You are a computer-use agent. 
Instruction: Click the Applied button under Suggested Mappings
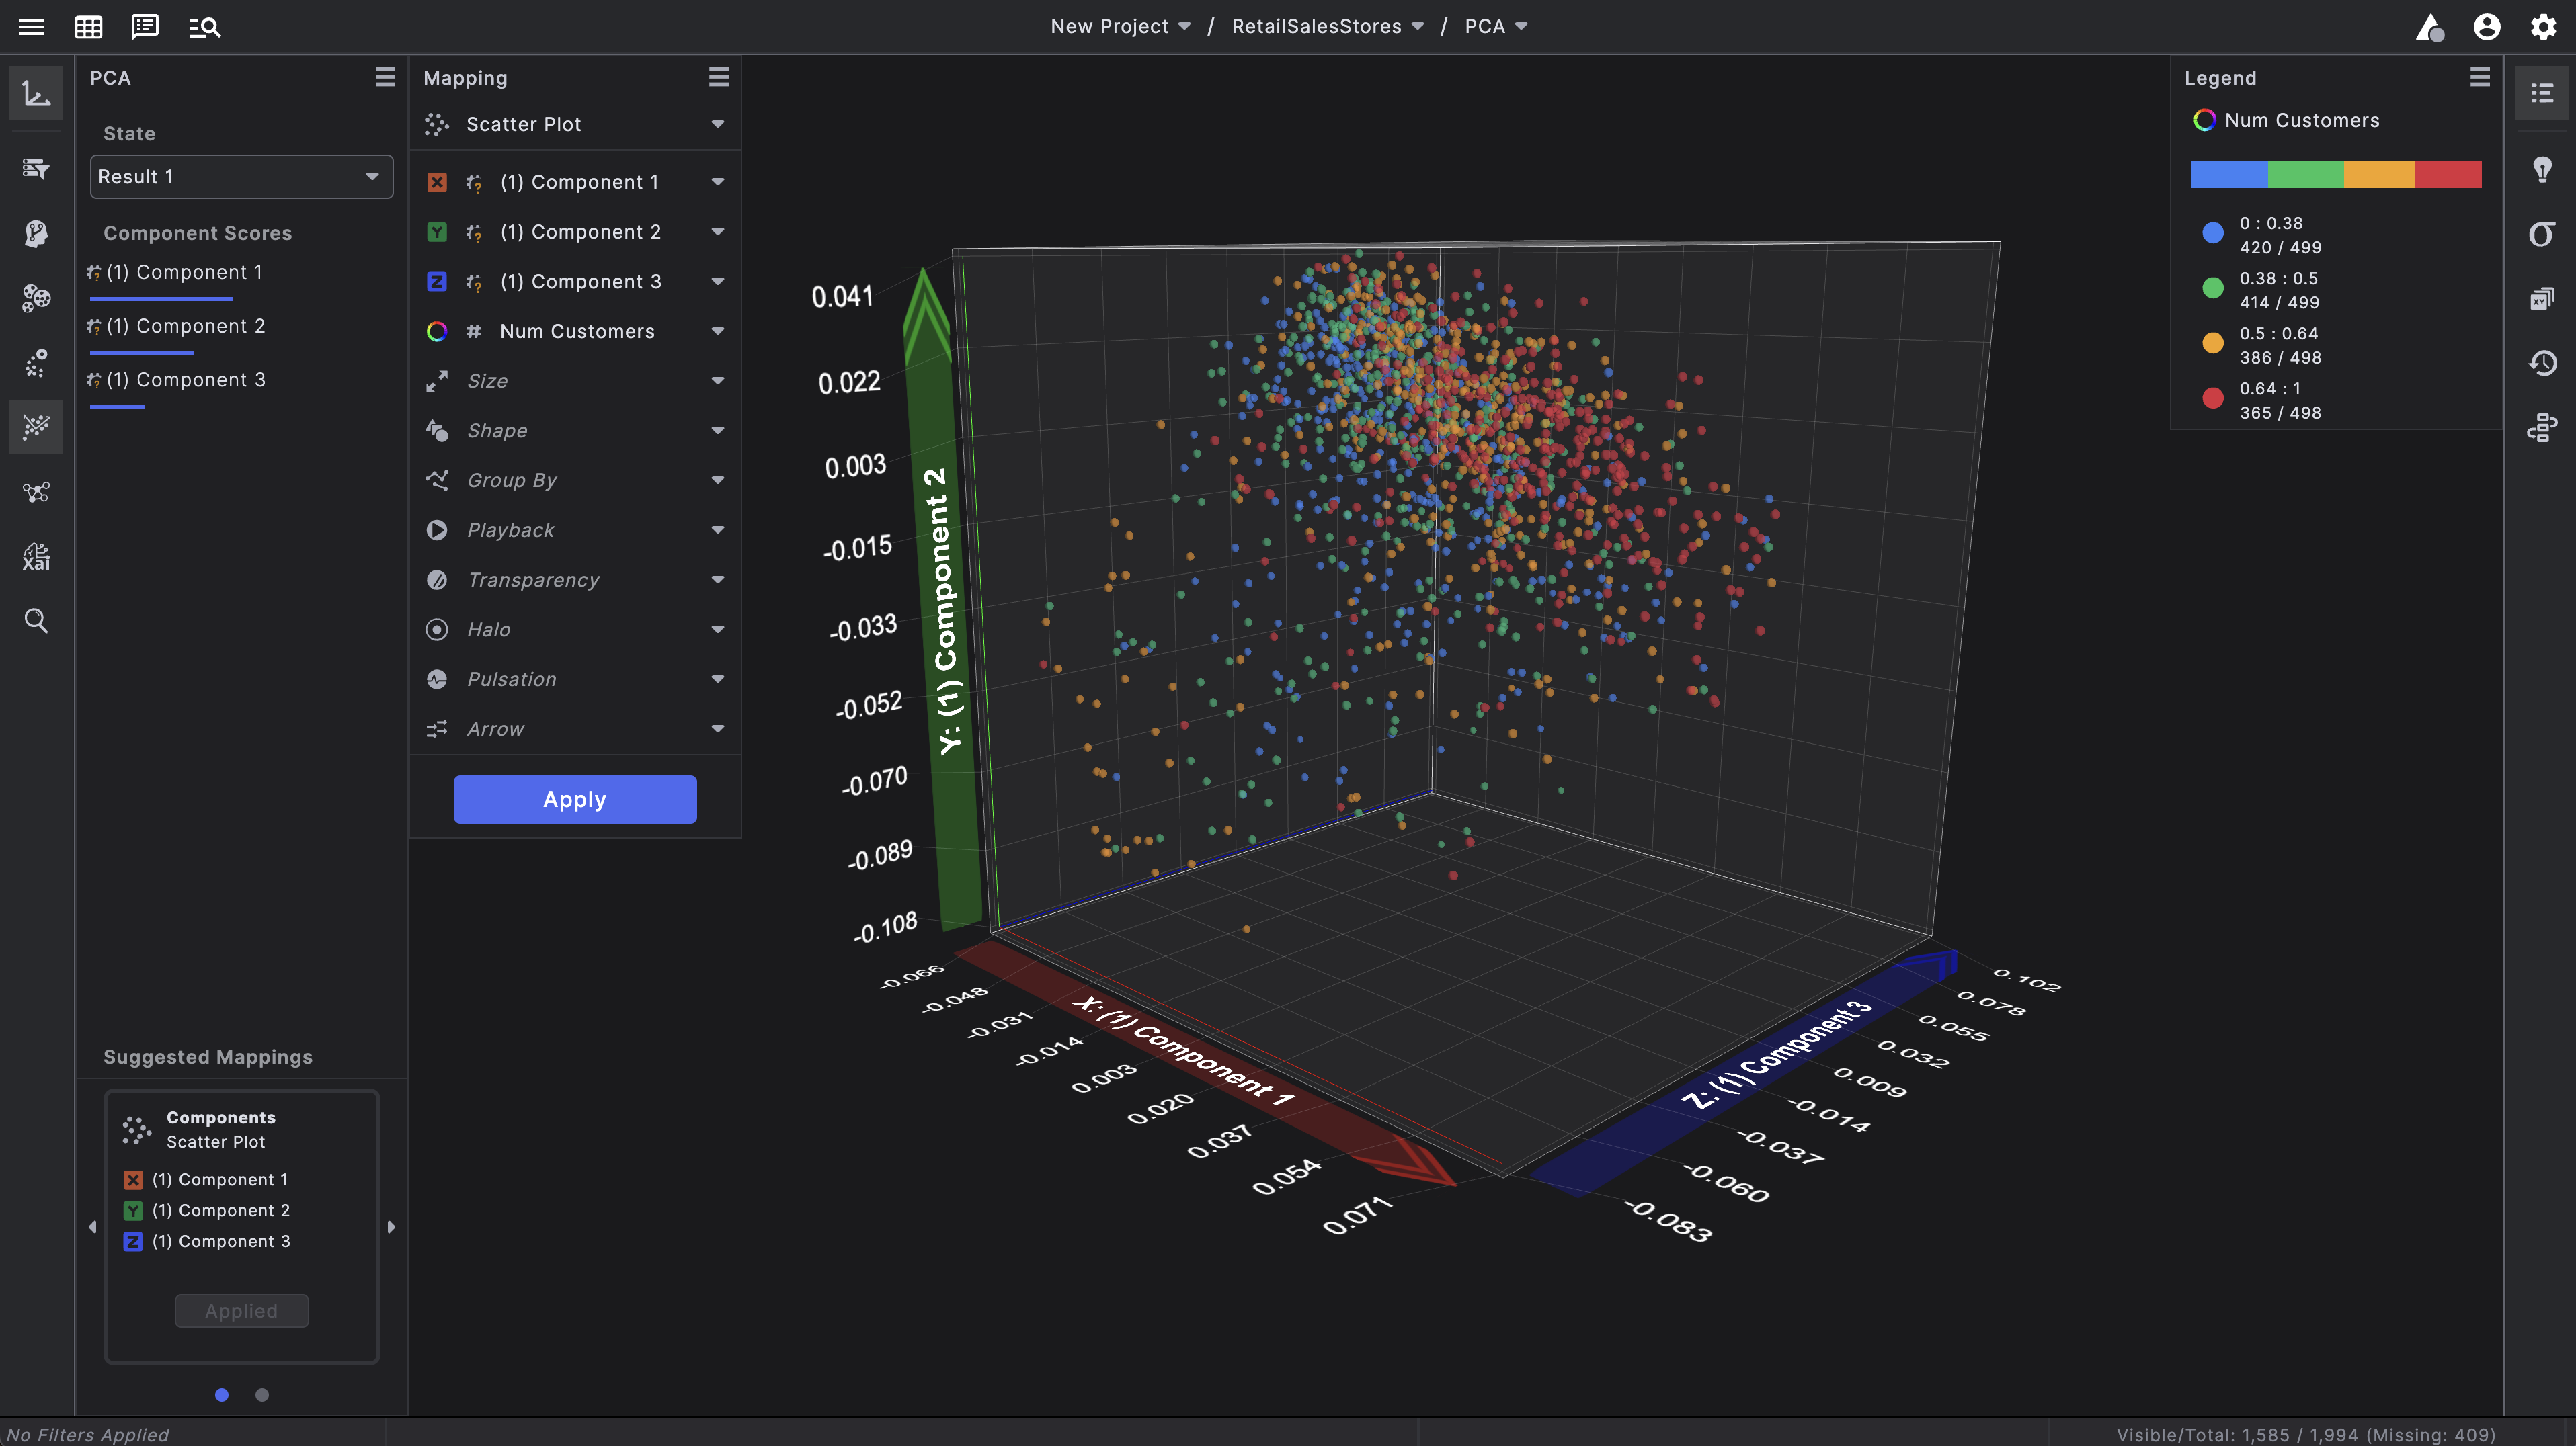point(241,1310)
